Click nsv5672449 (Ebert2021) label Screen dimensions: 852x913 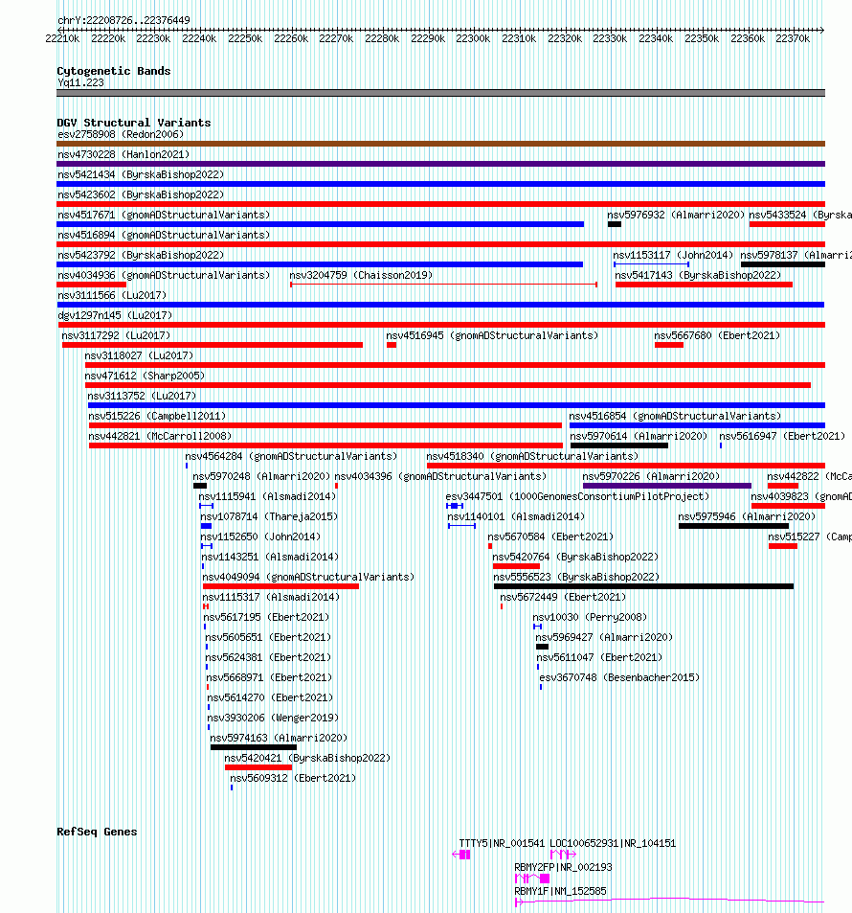click(563, 596)
